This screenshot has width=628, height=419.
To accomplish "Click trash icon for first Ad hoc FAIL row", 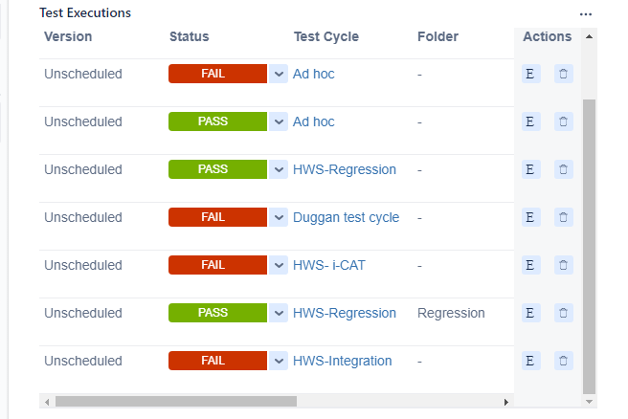I will (x=563, y=74).
